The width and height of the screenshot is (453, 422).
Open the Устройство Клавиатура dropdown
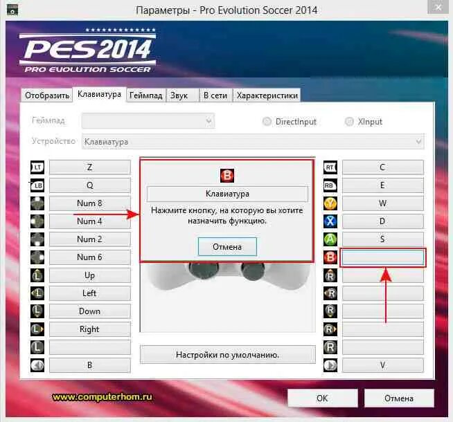pos(253,142)
